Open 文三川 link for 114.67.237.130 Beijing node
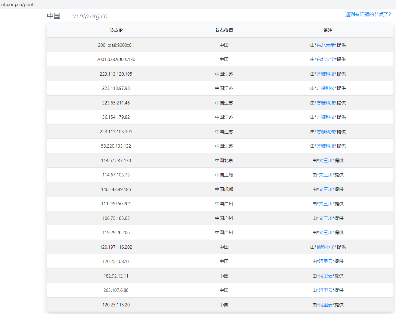396x314 pixels. coord(325,161)
